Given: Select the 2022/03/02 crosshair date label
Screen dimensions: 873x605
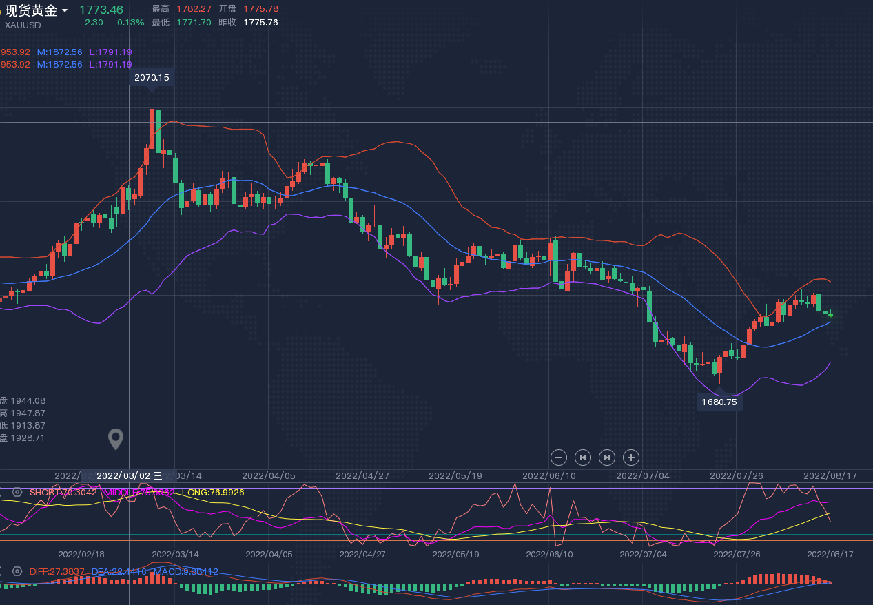Looking at the screenshot, I should tap(130, 475).
